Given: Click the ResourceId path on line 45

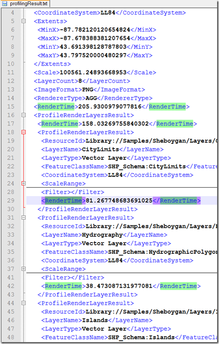Looking at the screenshot, I should 151,312.
